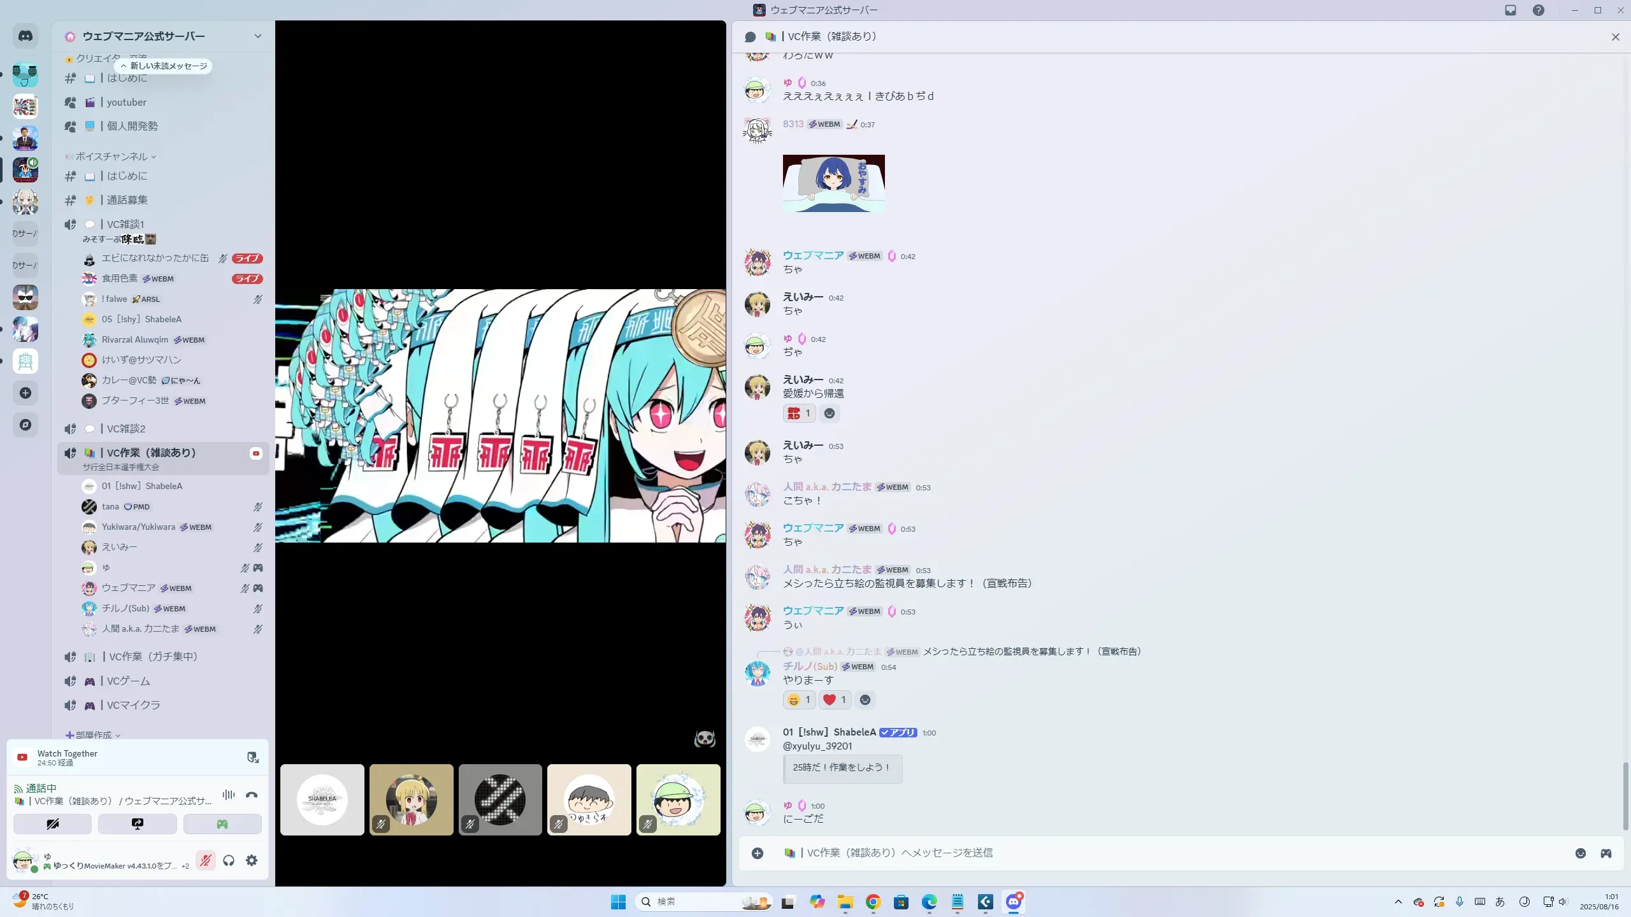Toggle headphone deafen in user panel
Image resolution: width=1631 pixels, height=917 pixels.
coord(229,860)
